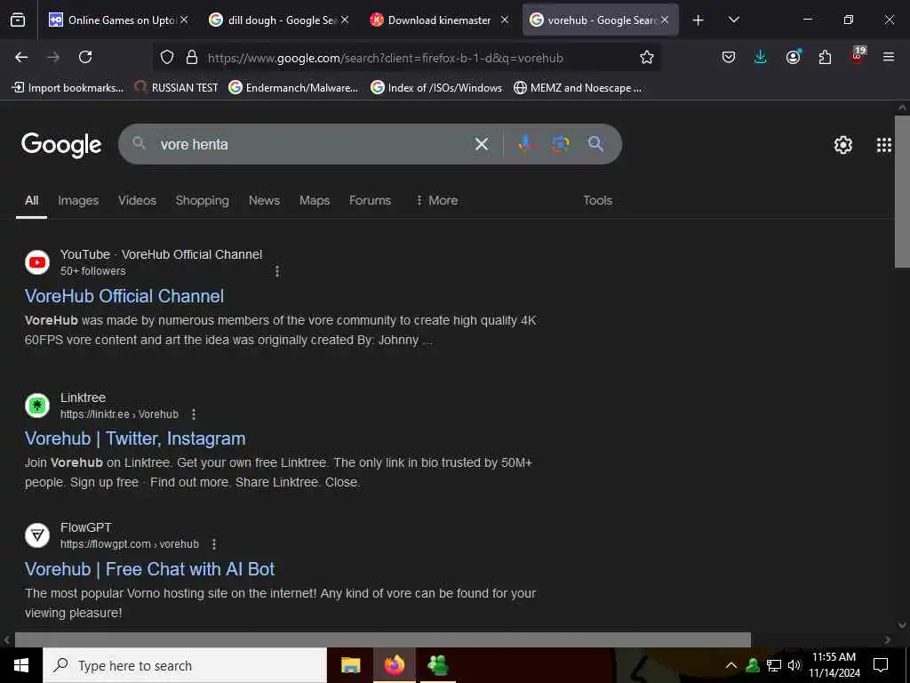
Task: Show site security info via padlock
Action: tap(192, 58)
